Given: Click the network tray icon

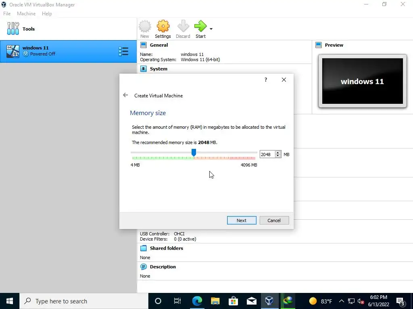Looking at the screenshot, I should [351, 301].
